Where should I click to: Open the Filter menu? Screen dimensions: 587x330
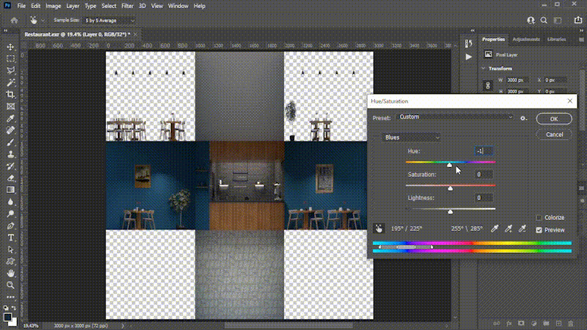pos(129,6)
